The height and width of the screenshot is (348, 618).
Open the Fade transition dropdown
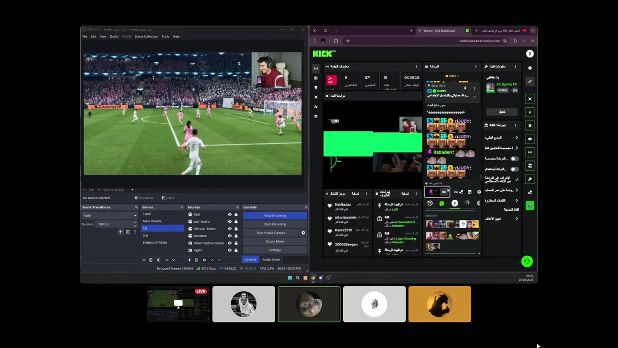pyautogui.click(x=110, y=216)
